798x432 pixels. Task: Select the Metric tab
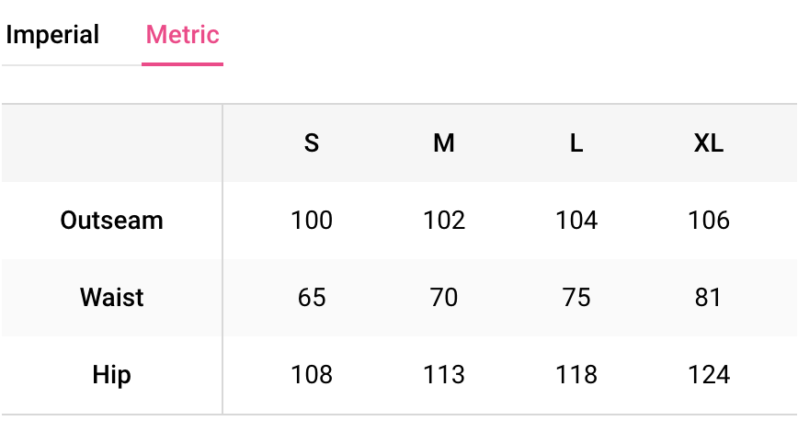[182, 36]
